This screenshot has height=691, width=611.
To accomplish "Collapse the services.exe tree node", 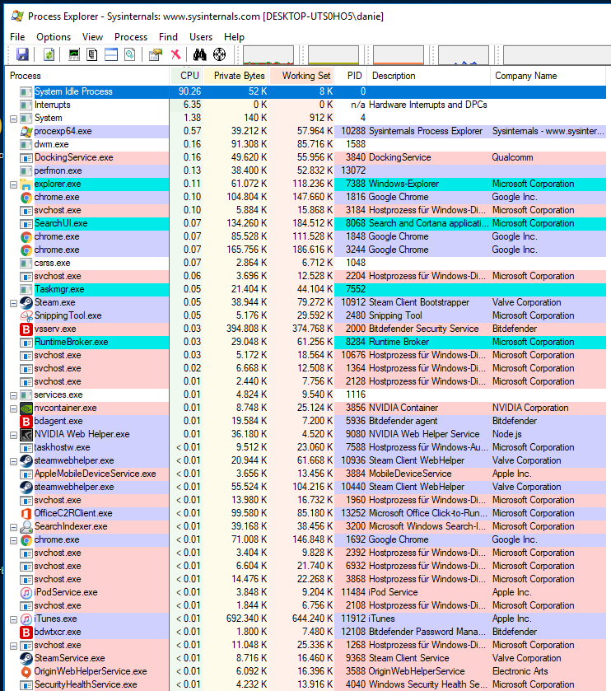I will pos(14,395).
